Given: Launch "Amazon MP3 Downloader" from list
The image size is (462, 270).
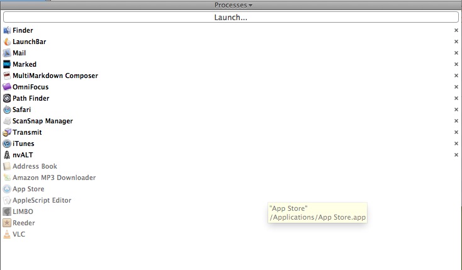Looking at the screenshot, I should [54, 177].
